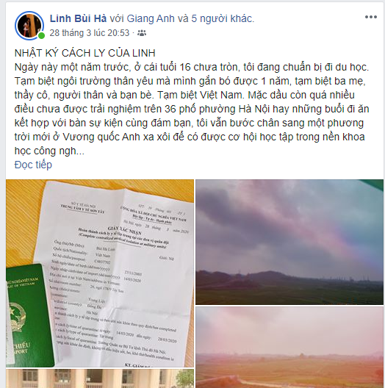Open the 28 tháng 3 timestamp link
Viewport: 385px width, 388px height.
[90, 33]
